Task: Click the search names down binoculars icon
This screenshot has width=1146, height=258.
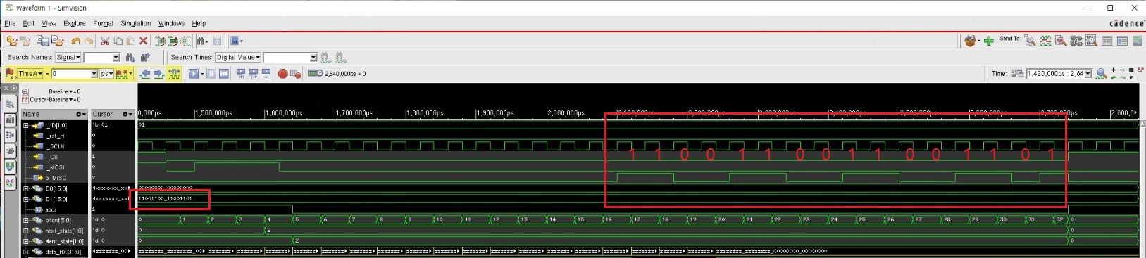Action: click(x=130, y=57)
